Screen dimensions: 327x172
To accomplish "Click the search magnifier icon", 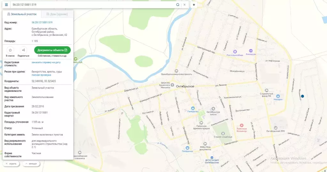I will click(x=178, y=5).
